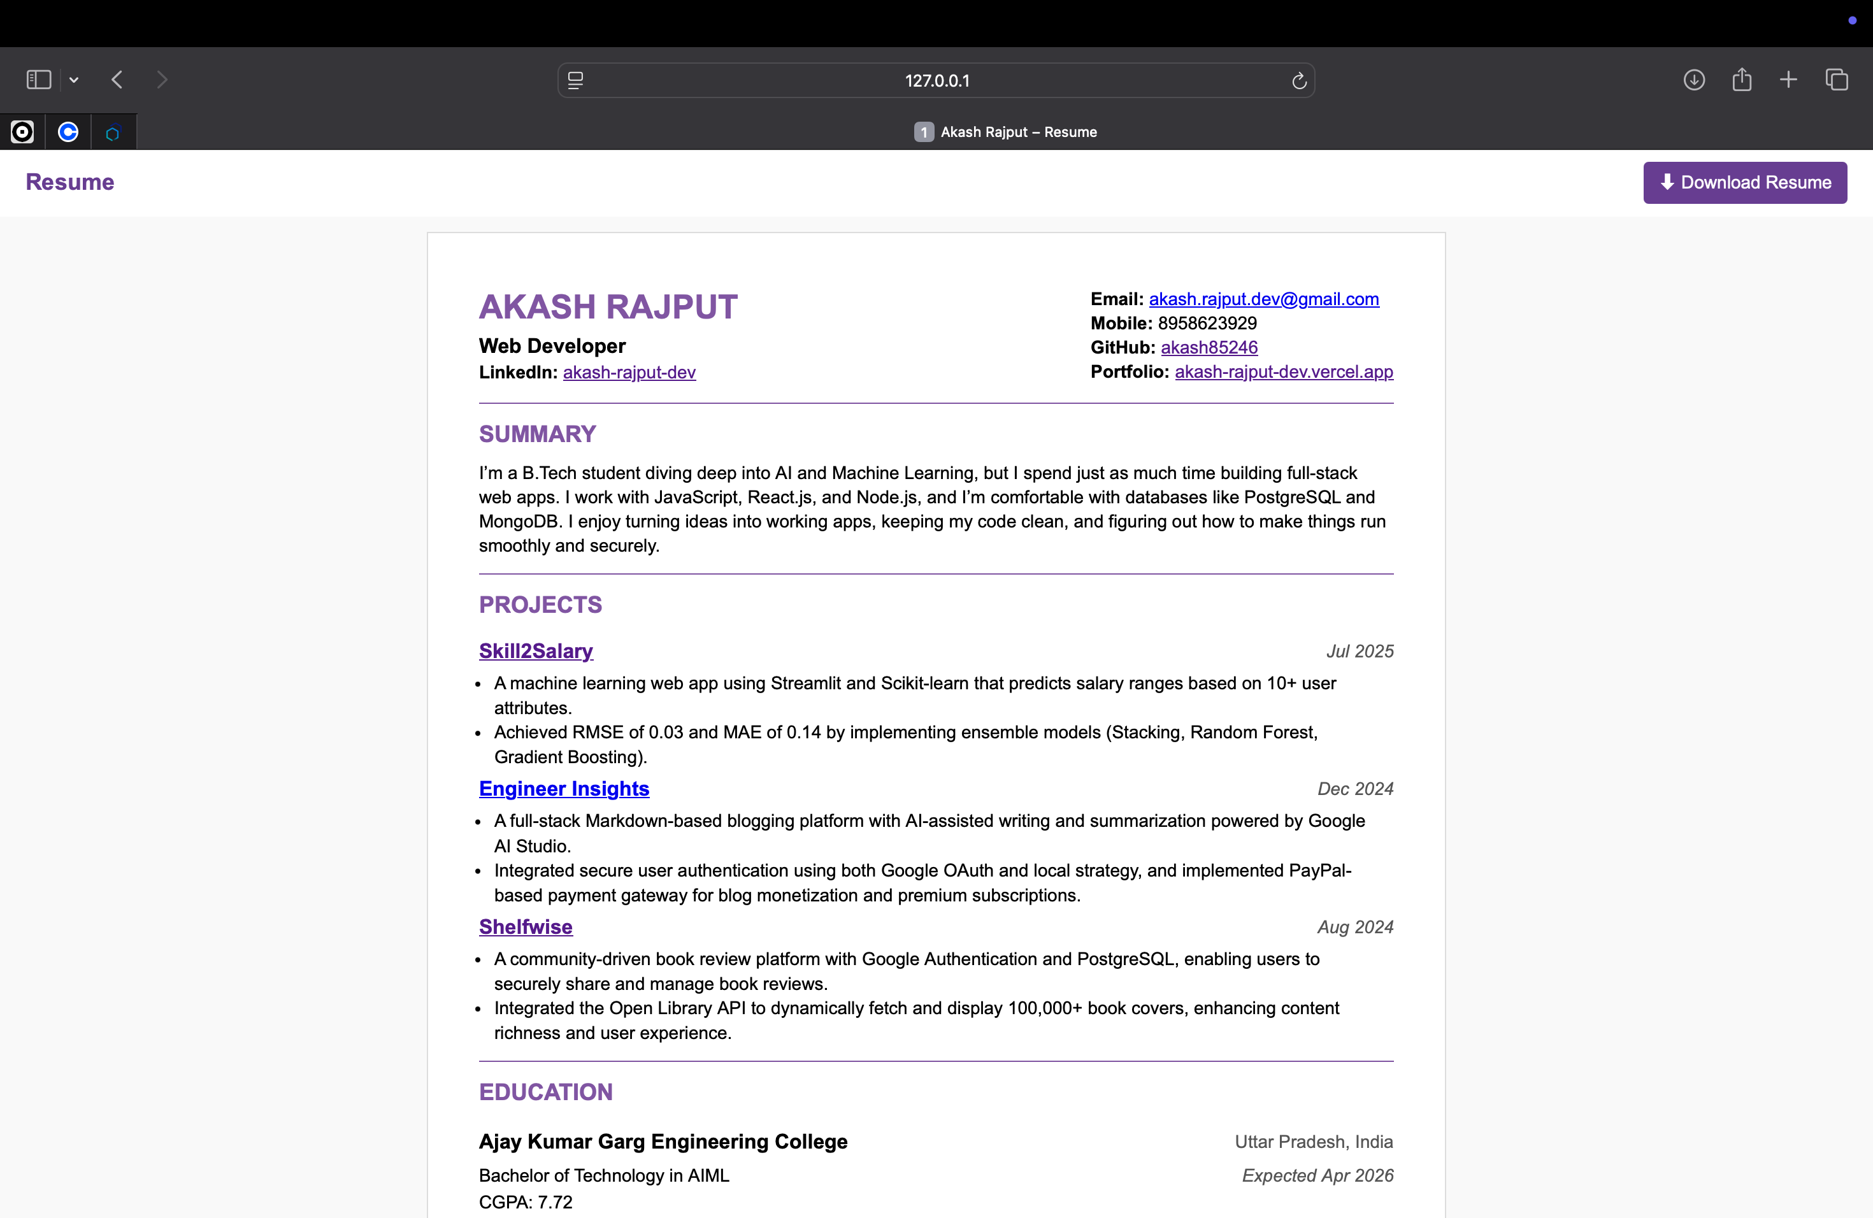
Task: Reload the page in address bar
Action: coord(1298,80)
